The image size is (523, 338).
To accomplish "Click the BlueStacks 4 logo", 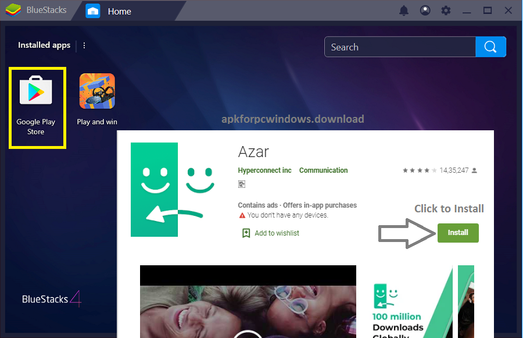I will tap(51, 298).
